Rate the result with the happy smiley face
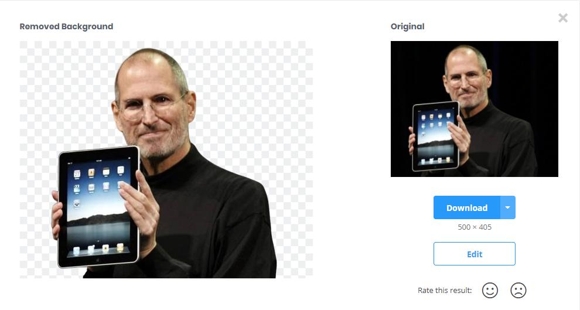580x310 pixels. 490,291
